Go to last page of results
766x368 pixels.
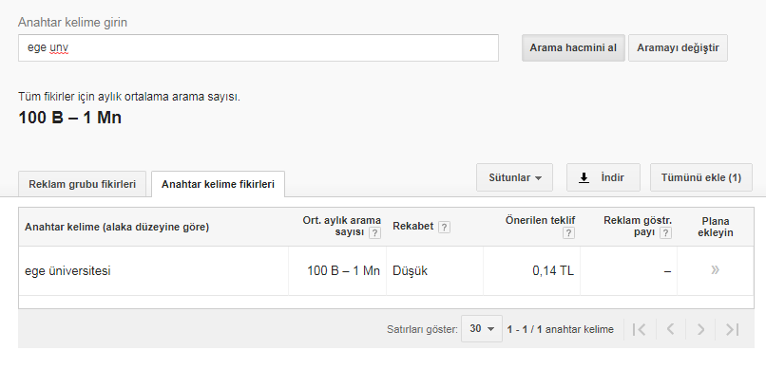tap(732, 329)
